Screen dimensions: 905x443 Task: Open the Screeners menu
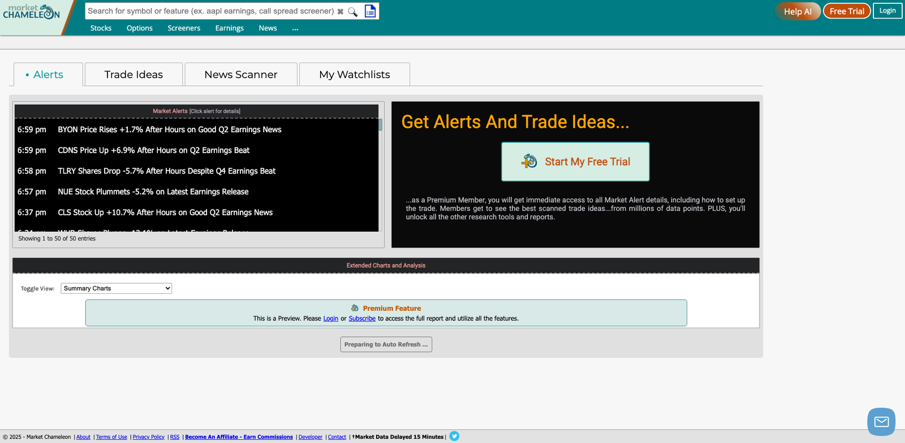click(184, 28)
